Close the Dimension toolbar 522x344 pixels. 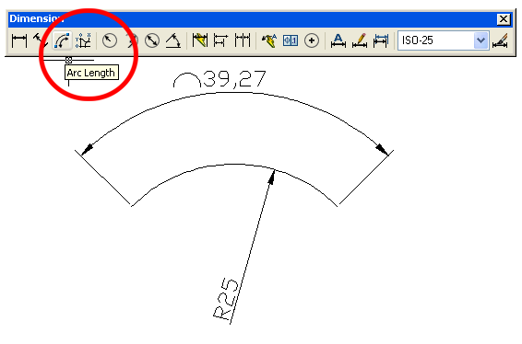coord(504,19)
